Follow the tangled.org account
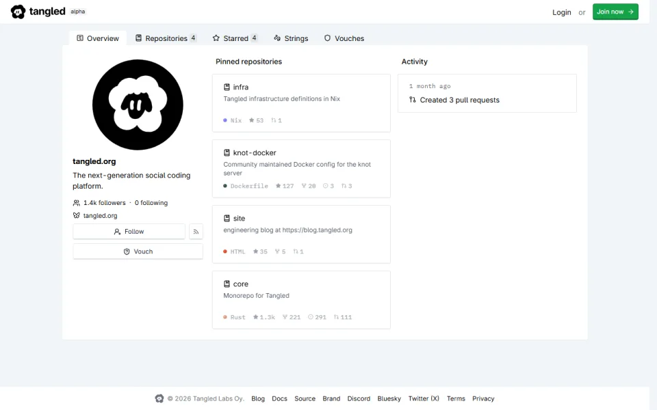The image size is (657, 410). (129, 232)
